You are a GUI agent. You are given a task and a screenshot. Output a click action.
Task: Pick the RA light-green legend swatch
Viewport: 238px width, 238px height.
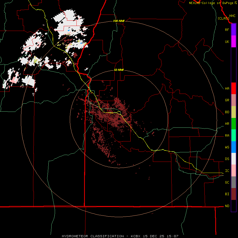234,135
